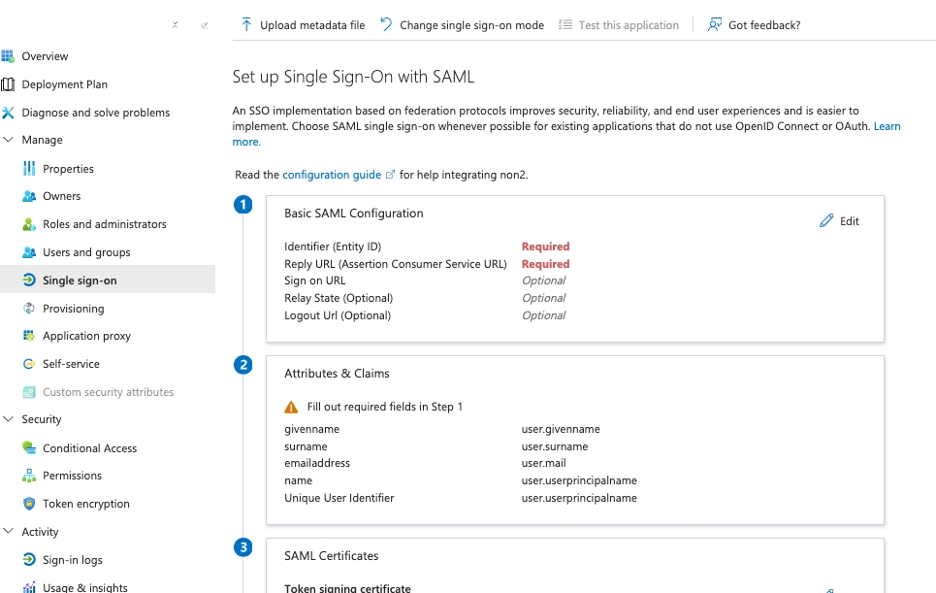The width and height of the screenshot is (936, 593).
Task: Collapse the Activity section chevron
Action: coord(9,530)
